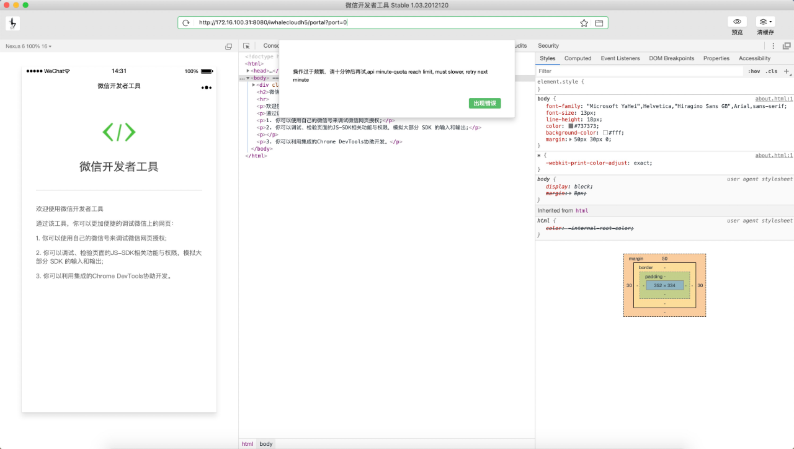
Task: Open the DevTools three-dot menu
Action: (774, 46)
